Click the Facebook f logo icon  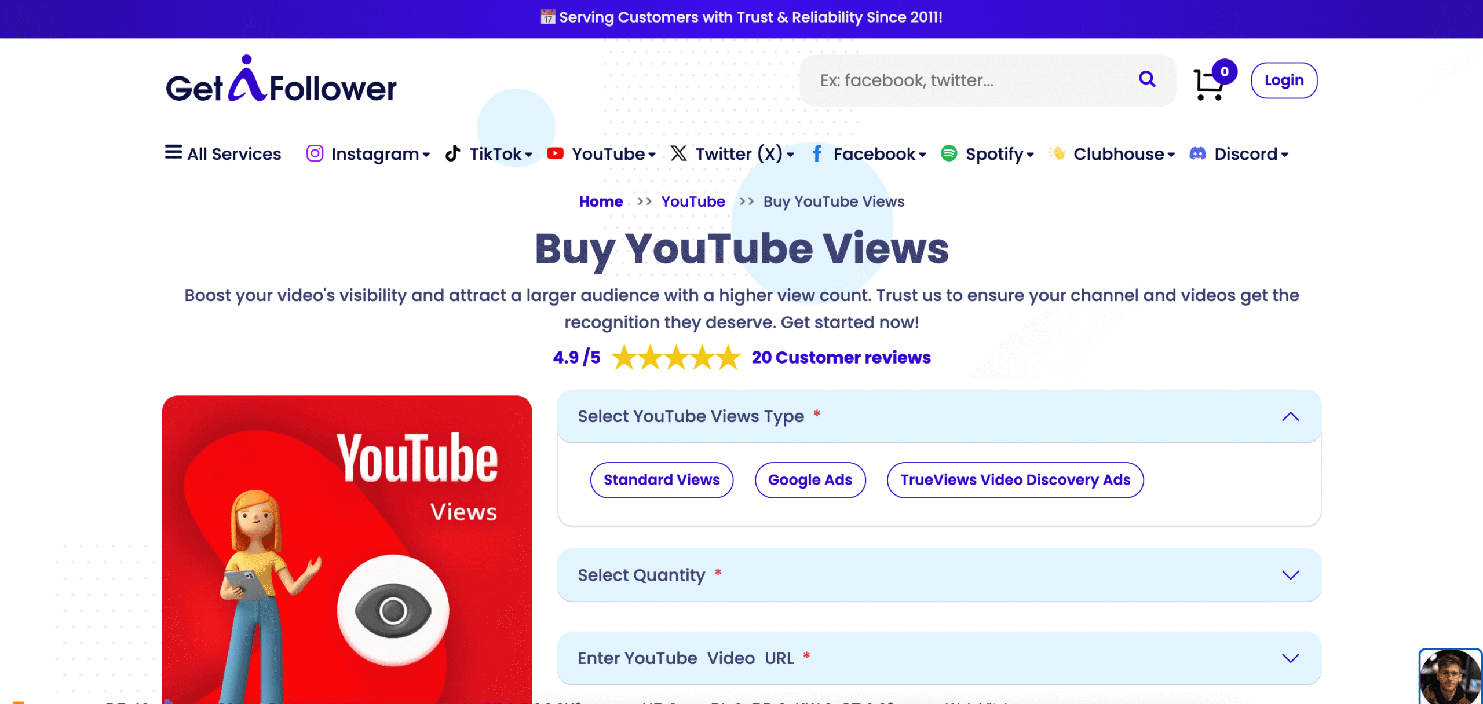tap(817, 153)
